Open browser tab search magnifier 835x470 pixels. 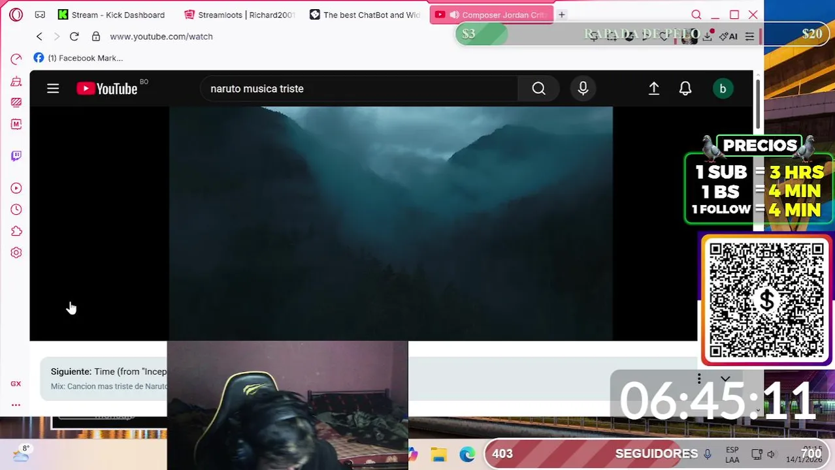point(696,14)
